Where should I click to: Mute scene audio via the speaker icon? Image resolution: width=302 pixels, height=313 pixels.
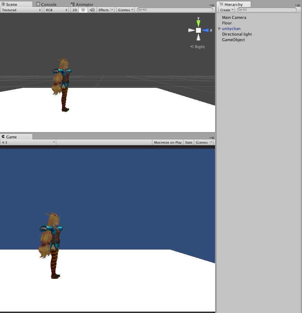pyautogui.click(x=91, y=10)
